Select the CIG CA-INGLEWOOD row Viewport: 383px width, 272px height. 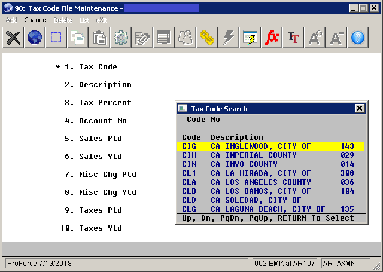[x=270, y=146]
